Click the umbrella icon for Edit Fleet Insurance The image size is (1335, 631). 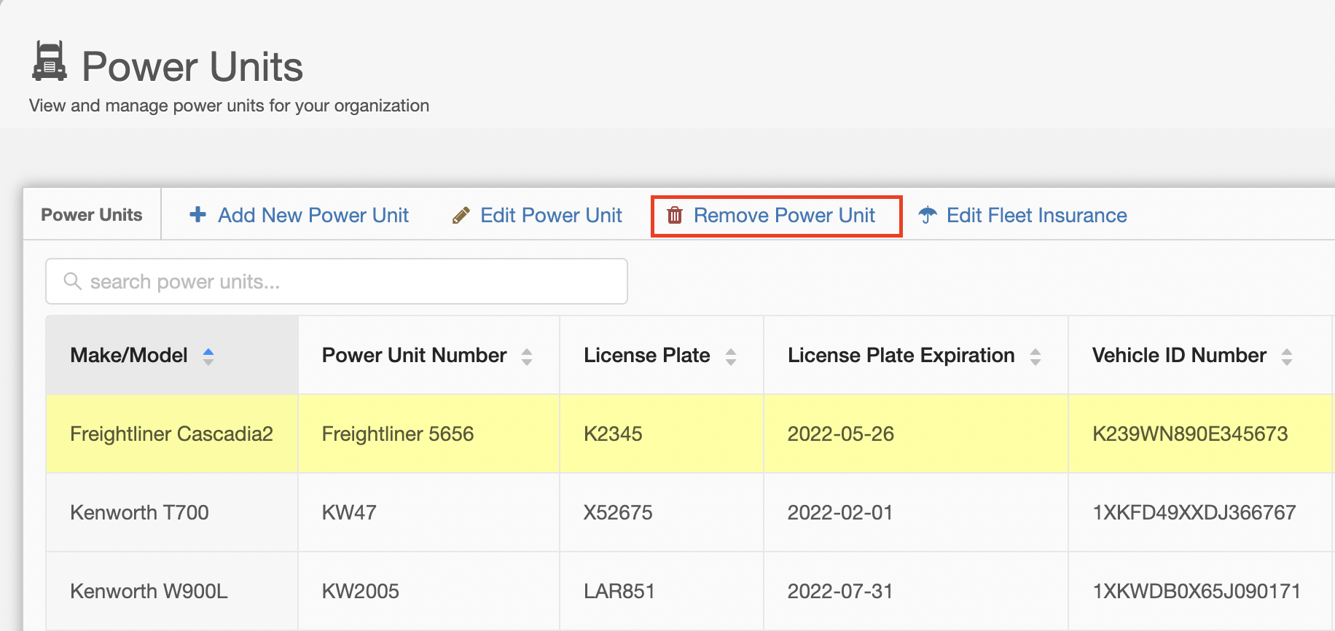coord(928,214)
